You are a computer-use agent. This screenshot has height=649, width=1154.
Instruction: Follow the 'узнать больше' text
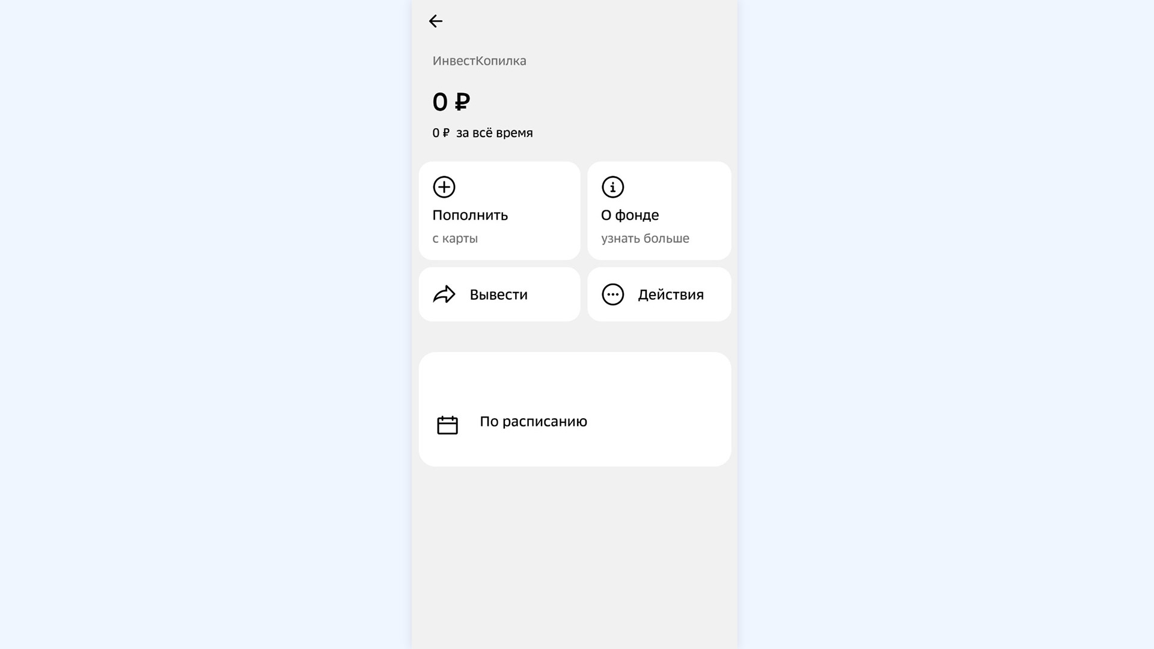pos(645,239)
